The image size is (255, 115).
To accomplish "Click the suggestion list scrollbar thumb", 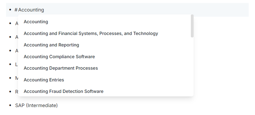I will [192, 26].
